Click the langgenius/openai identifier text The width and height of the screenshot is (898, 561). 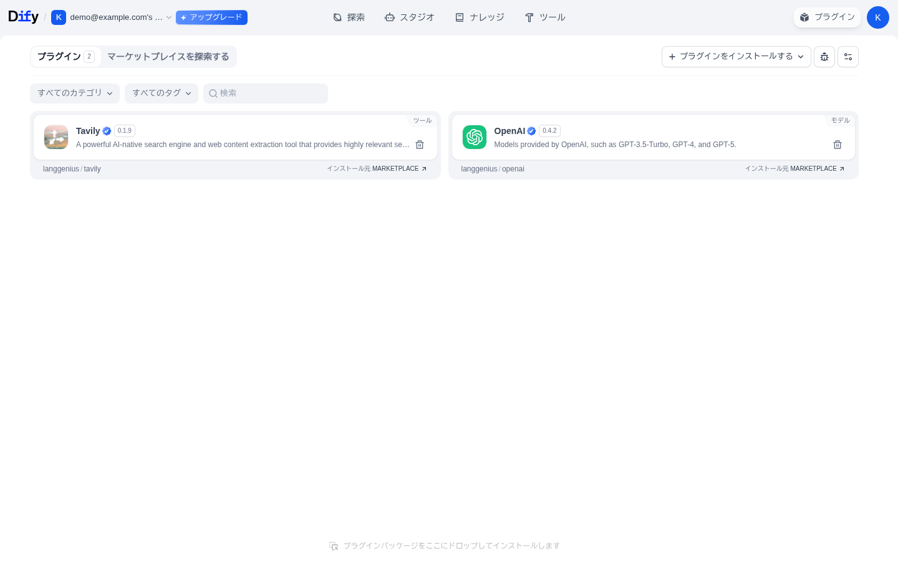(493, 169)
